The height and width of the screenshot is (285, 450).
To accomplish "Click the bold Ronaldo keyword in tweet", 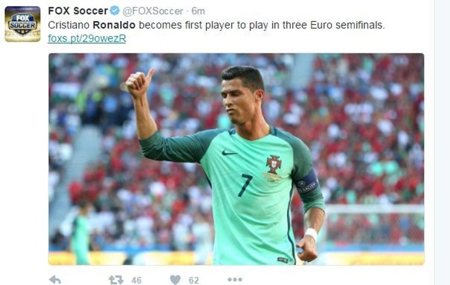I will click(114, 25).
